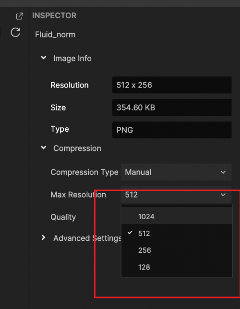Screen dimensions: 240x309
Task: Click the Resolution field showing 512 x 256
Action: 172,85
